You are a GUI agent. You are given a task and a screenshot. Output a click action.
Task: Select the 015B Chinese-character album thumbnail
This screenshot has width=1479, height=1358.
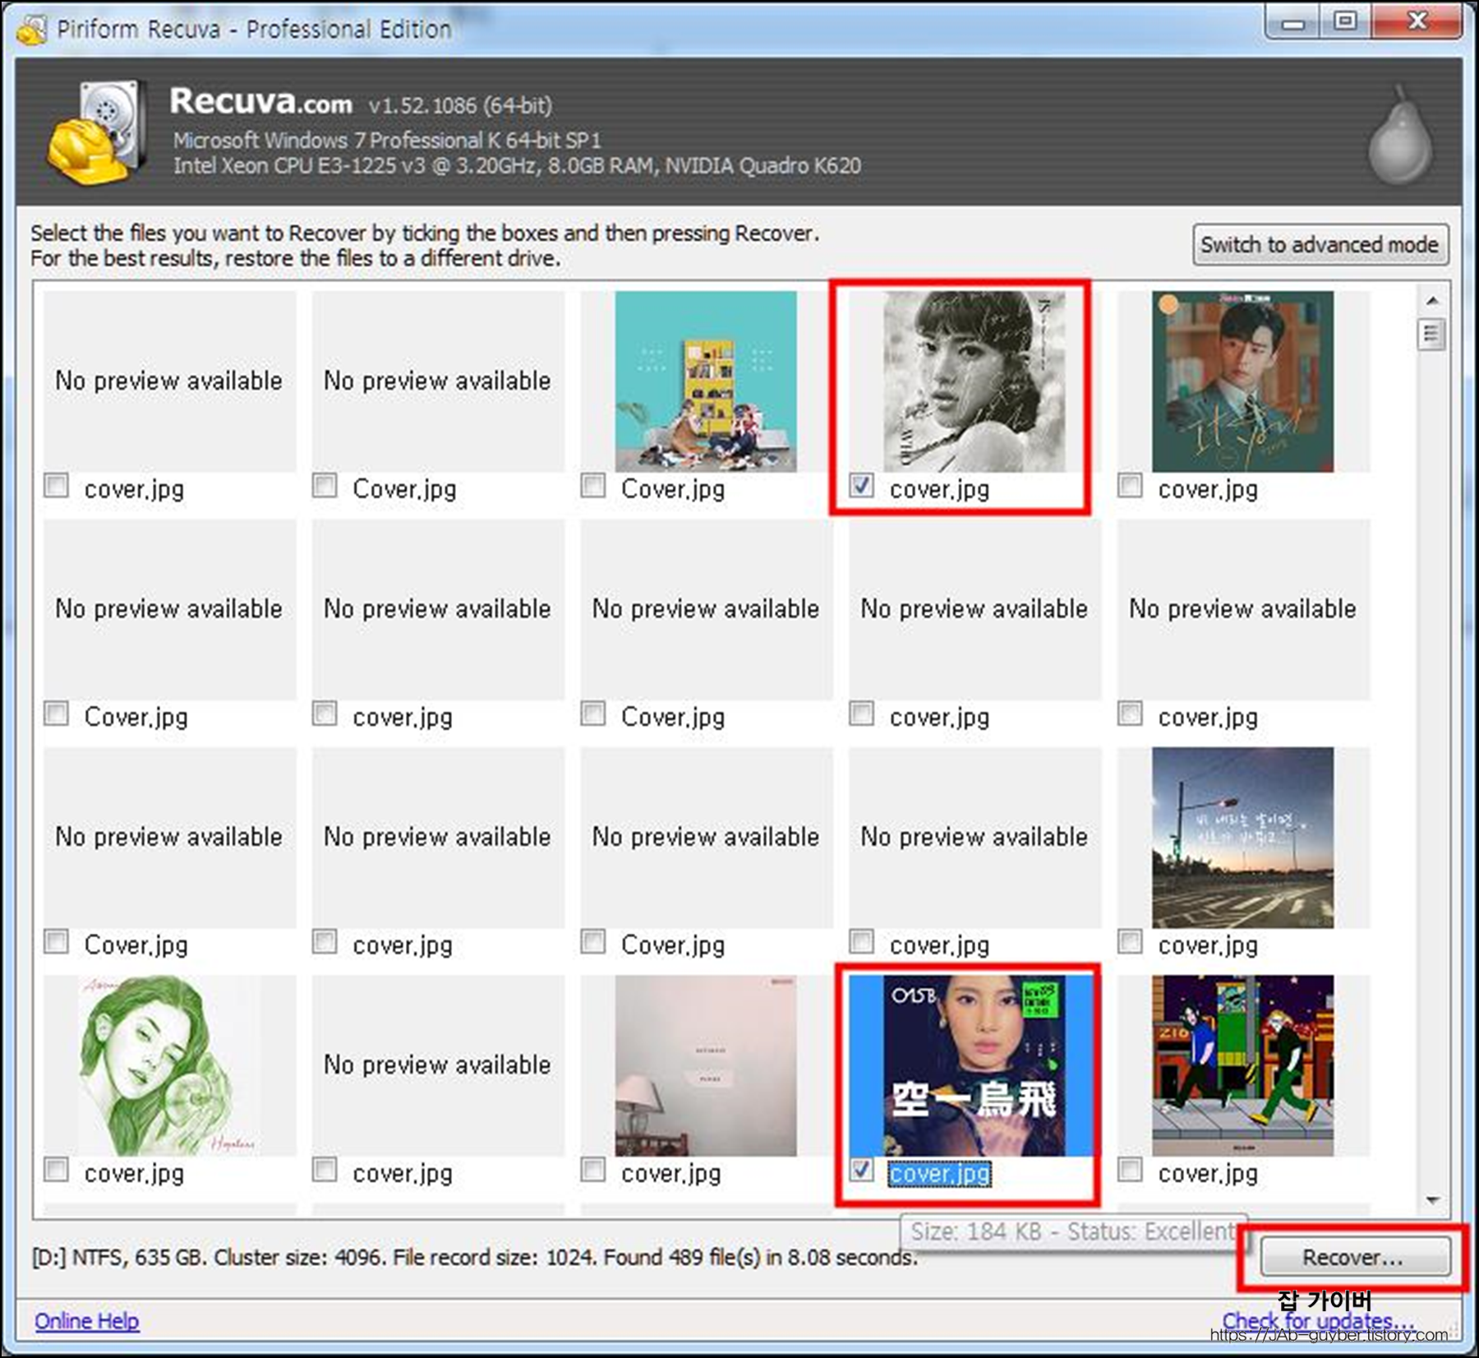click(974, 1065)
